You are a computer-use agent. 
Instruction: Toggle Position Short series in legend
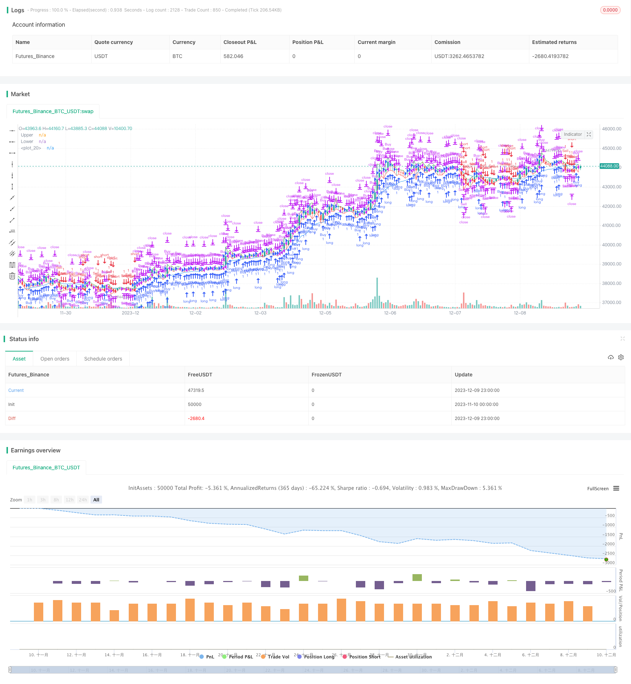361,657
